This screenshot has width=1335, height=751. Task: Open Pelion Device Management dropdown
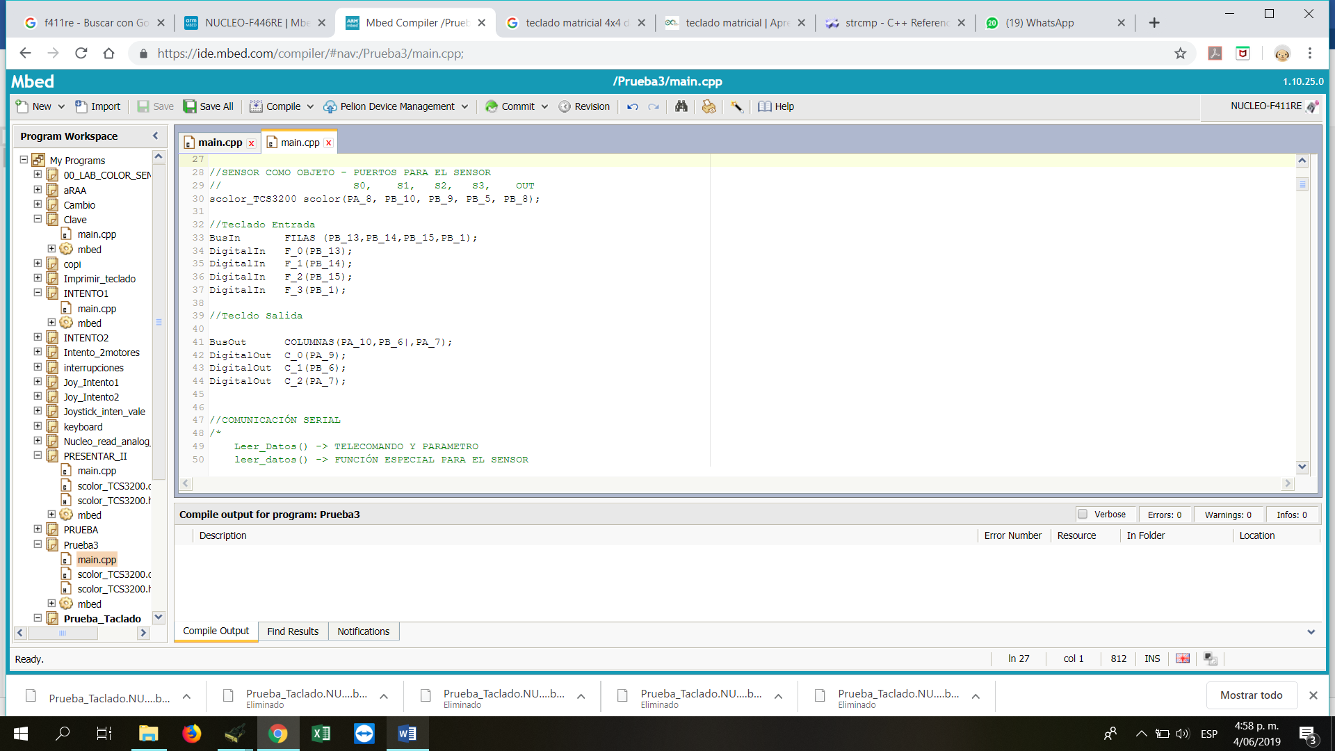[464, 106]
